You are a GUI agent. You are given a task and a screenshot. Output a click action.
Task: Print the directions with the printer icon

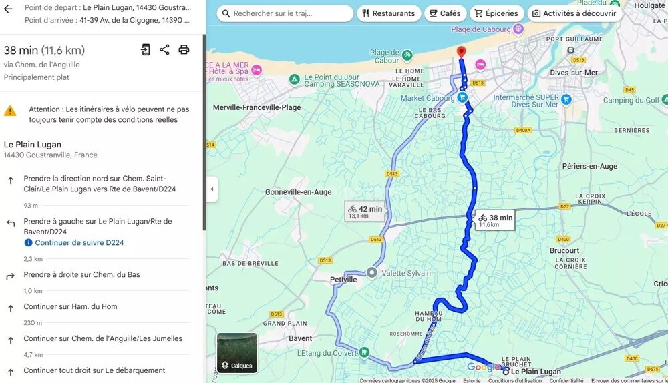coord(184,50)
